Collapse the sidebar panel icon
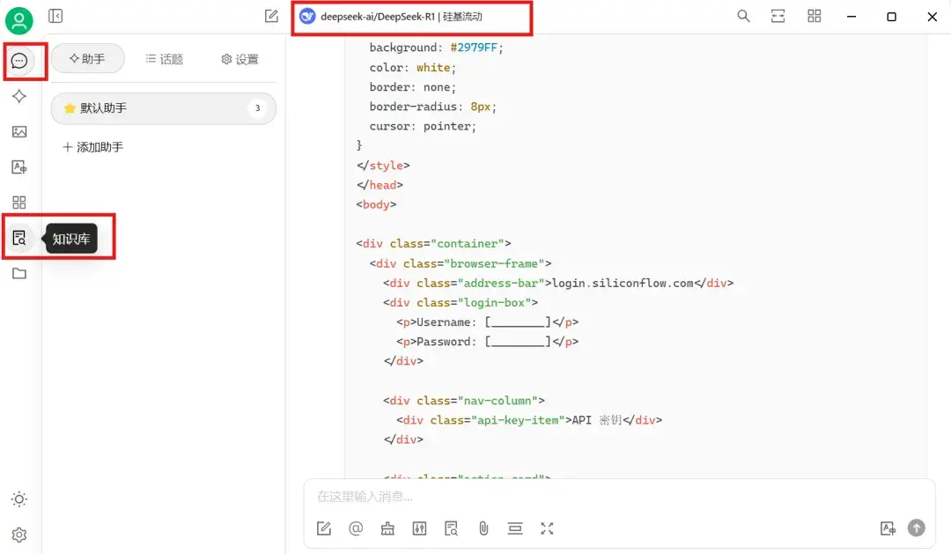 [x=55, y=16]
